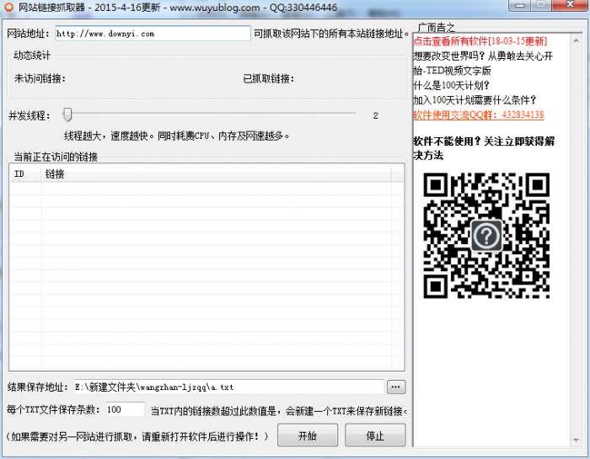
Task: Follow the 加入100天计划需要什么条件 link
Action: point(475,99)
